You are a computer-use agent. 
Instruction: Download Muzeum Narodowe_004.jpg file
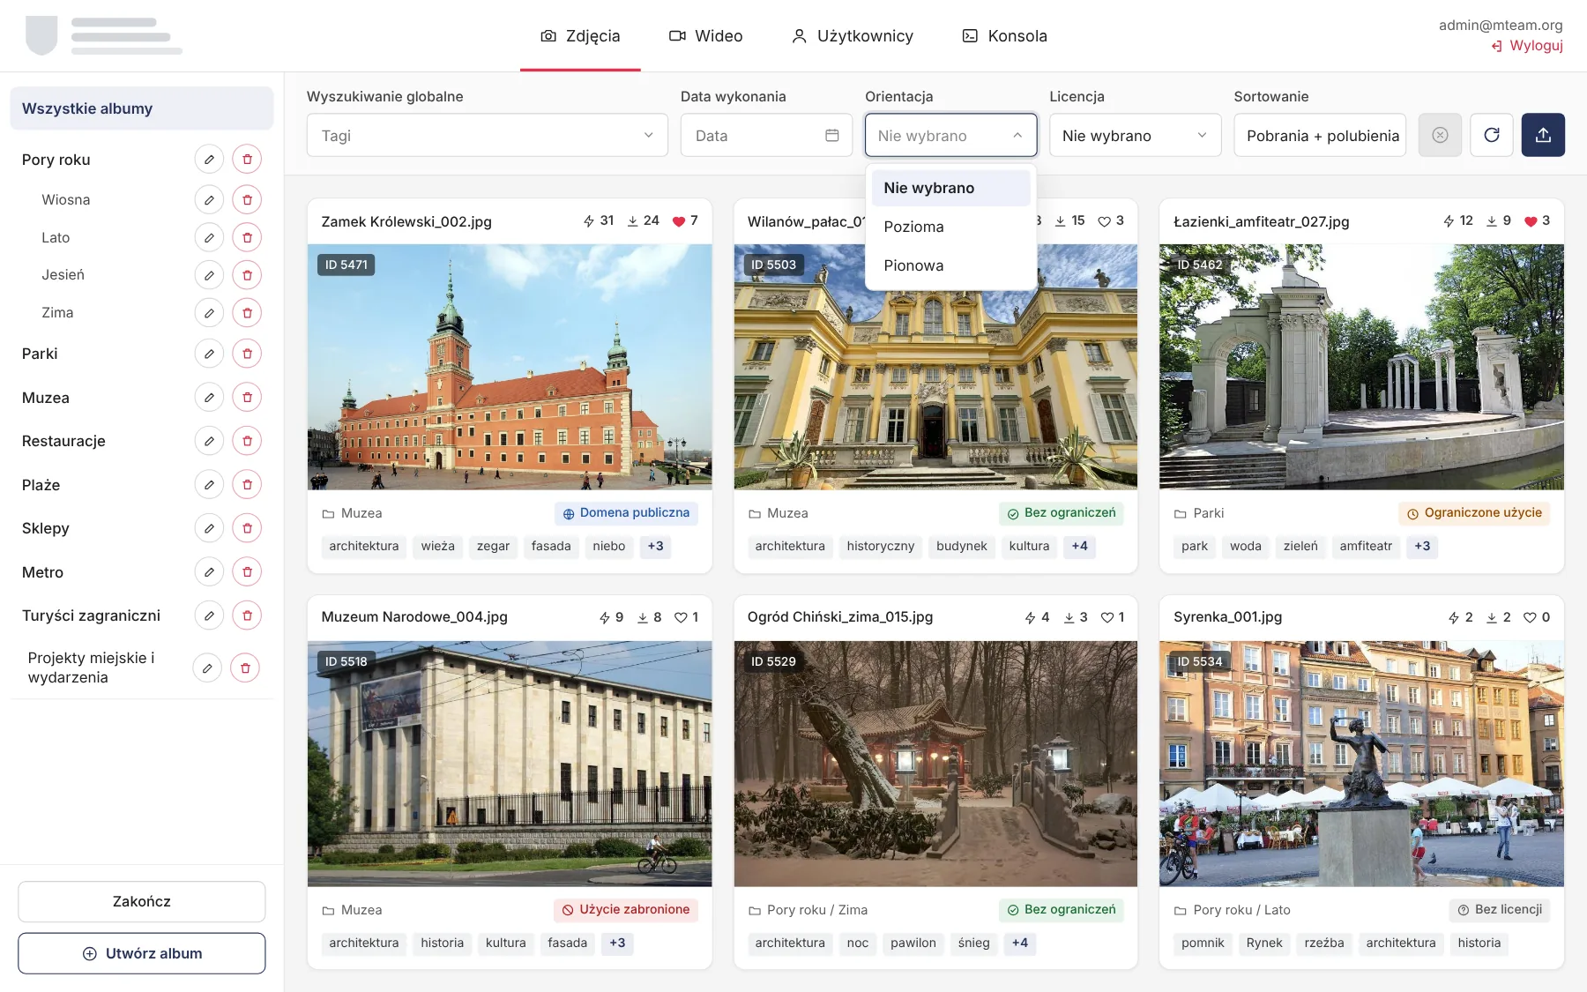pos(643,617)
